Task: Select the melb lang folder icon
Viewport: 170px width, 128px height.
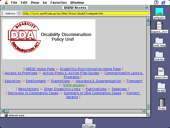Action: tap(159, 40)
